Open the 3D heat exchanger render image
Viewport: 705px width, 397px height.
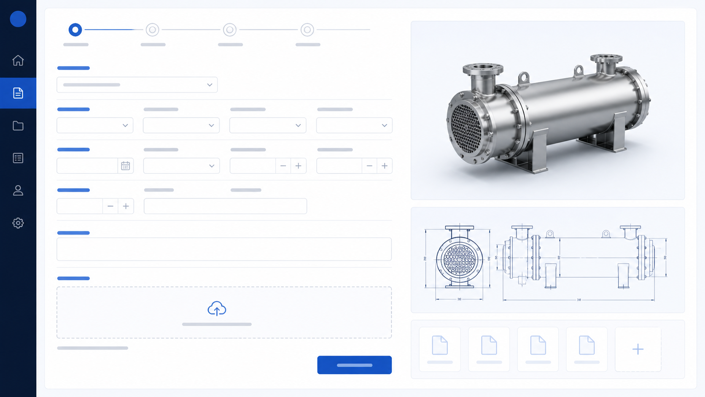[x=548, y=110]
